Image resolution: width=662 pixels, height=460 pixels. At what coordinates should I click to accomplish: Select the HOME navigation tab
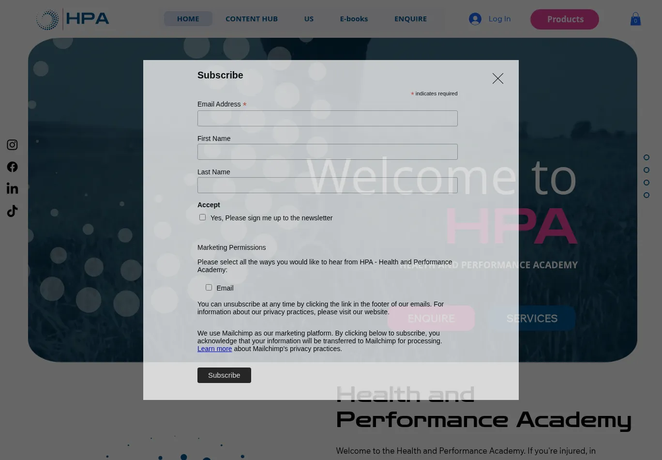[x=188, y=19]
